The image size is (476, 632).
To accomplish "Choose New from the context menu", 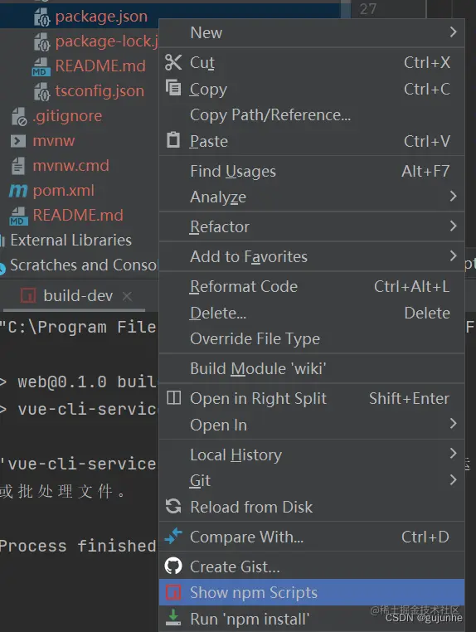I will coord(312,32).
